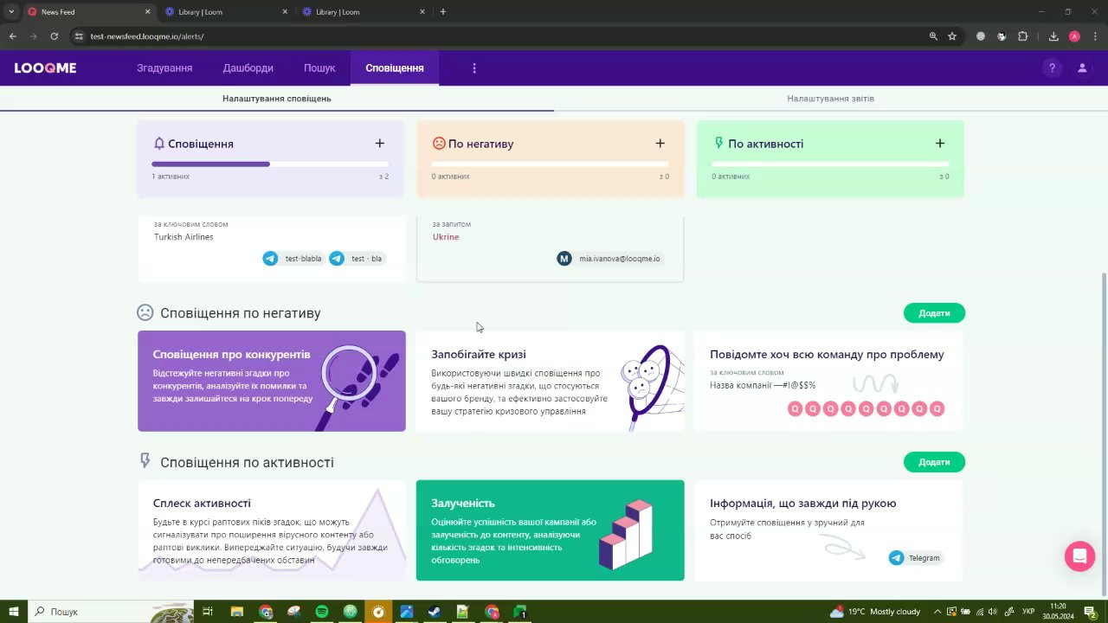This screenshot has height=623, width=1108.
Task: Click the Сповіщення progress bar
Action: (270, 164)
